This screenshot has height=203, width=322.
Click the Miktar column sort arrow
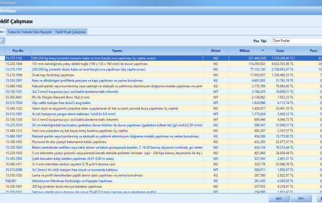click(262, 50)
